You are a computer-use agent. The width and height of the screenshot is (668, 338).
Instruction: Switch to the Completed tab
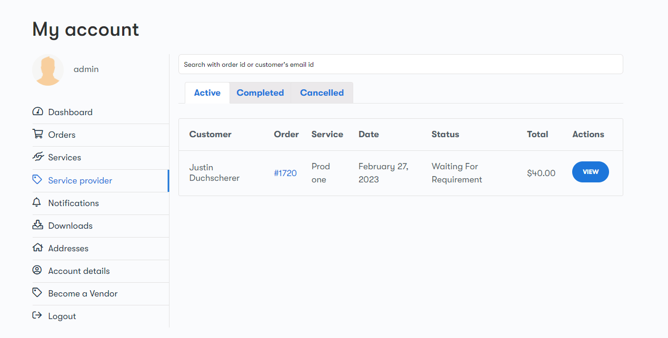click(x=260, y=93)
